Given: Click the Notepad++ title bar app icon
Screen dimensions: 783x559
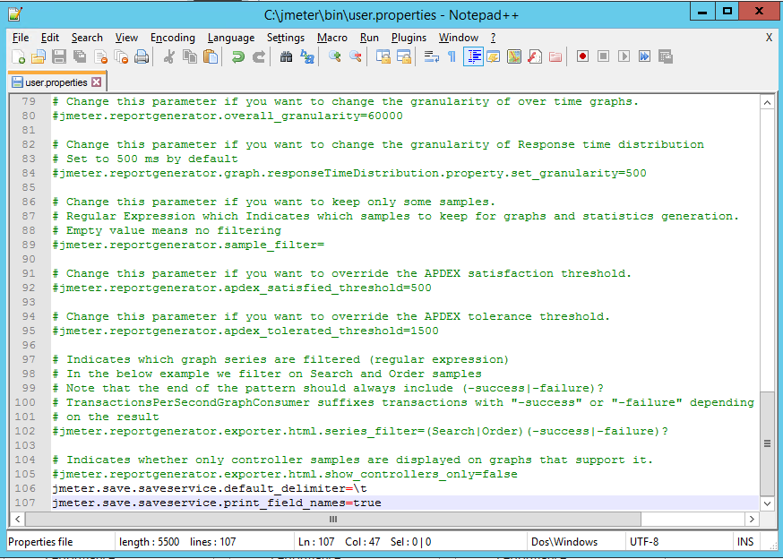Looking at the screenshot, I should click(x=15, y=13).
